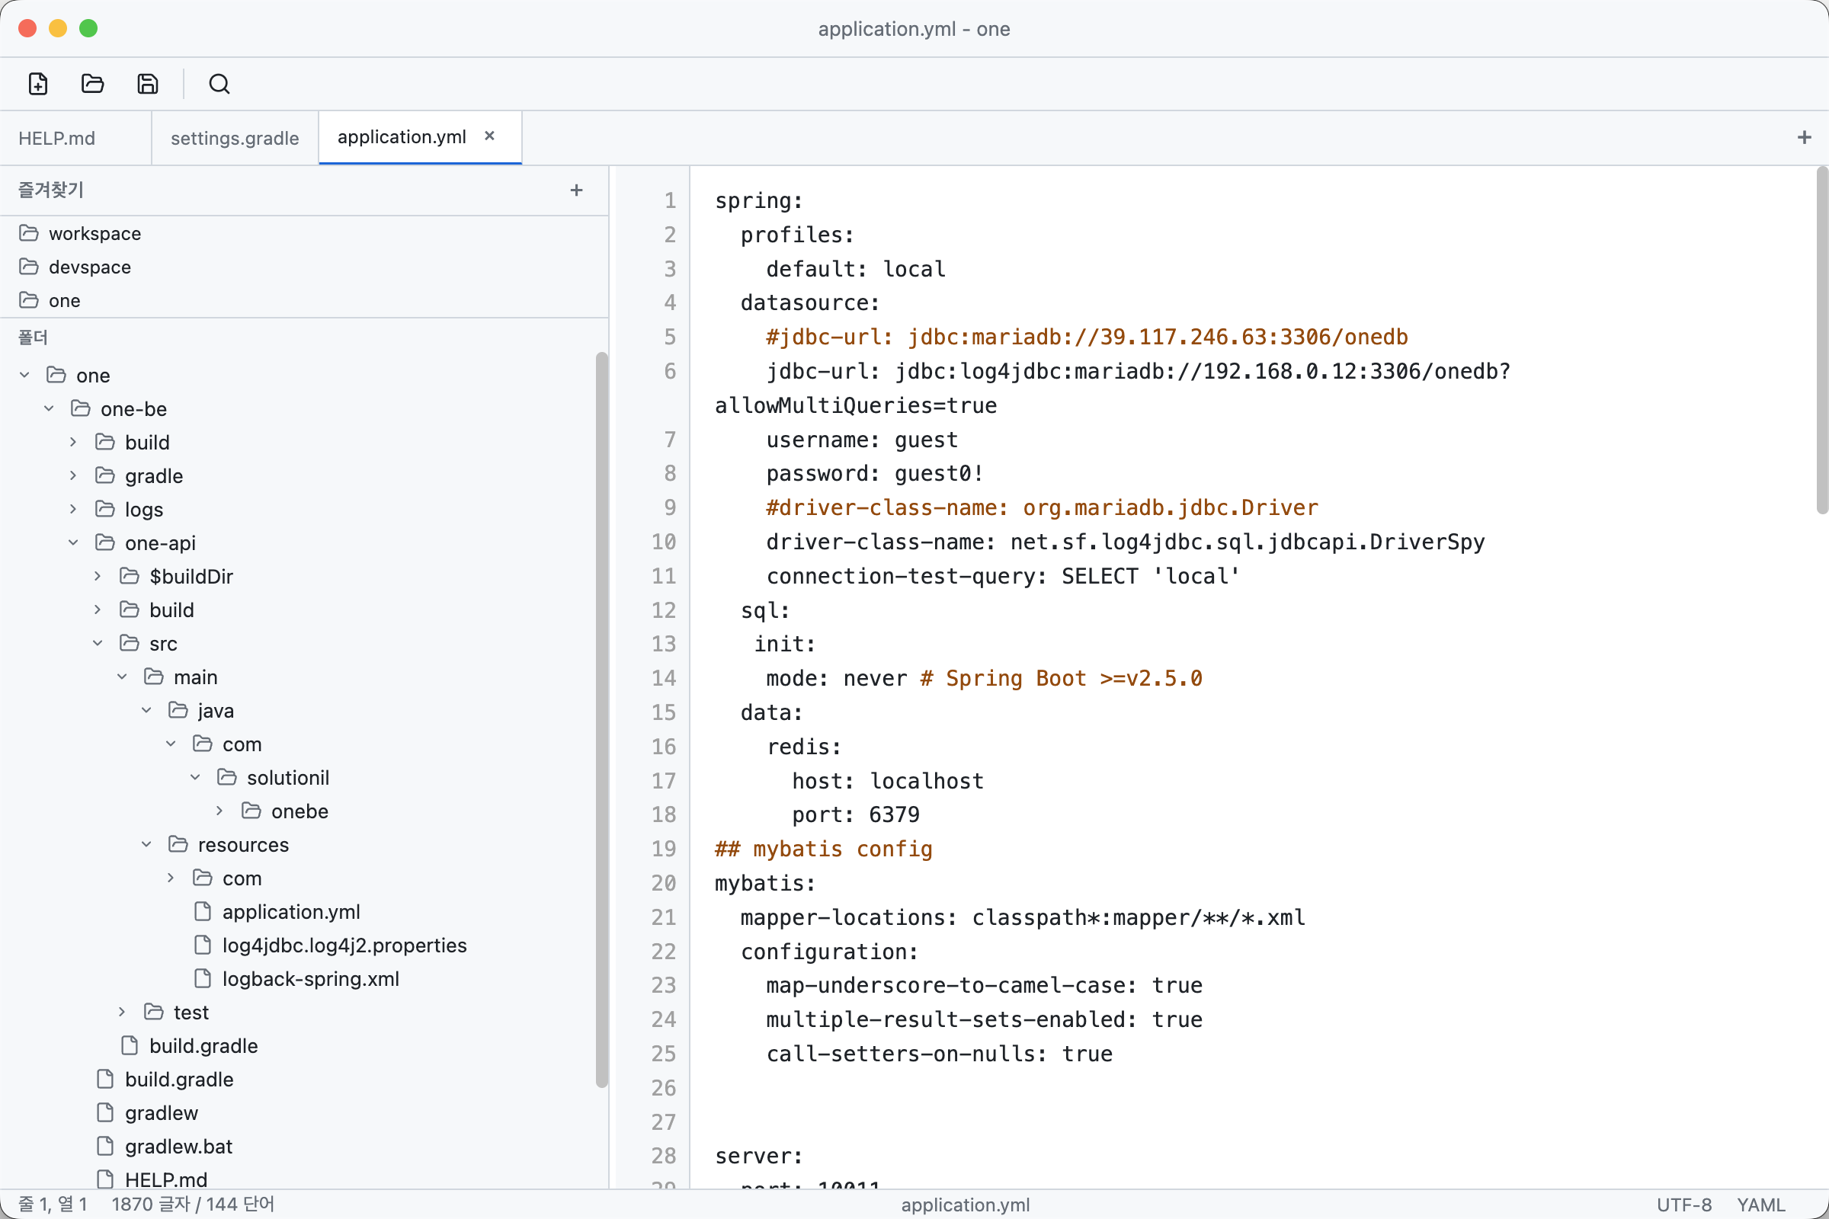This screenshot has width=1829, height=1219.
Task: Click the editor vertical scrollbar thumb
Action: point(1821,342)
